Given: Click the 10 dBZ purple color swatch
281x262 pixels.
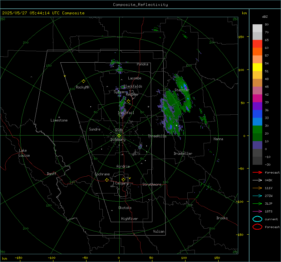Looking at the screenshot, I should coord(257,145).
